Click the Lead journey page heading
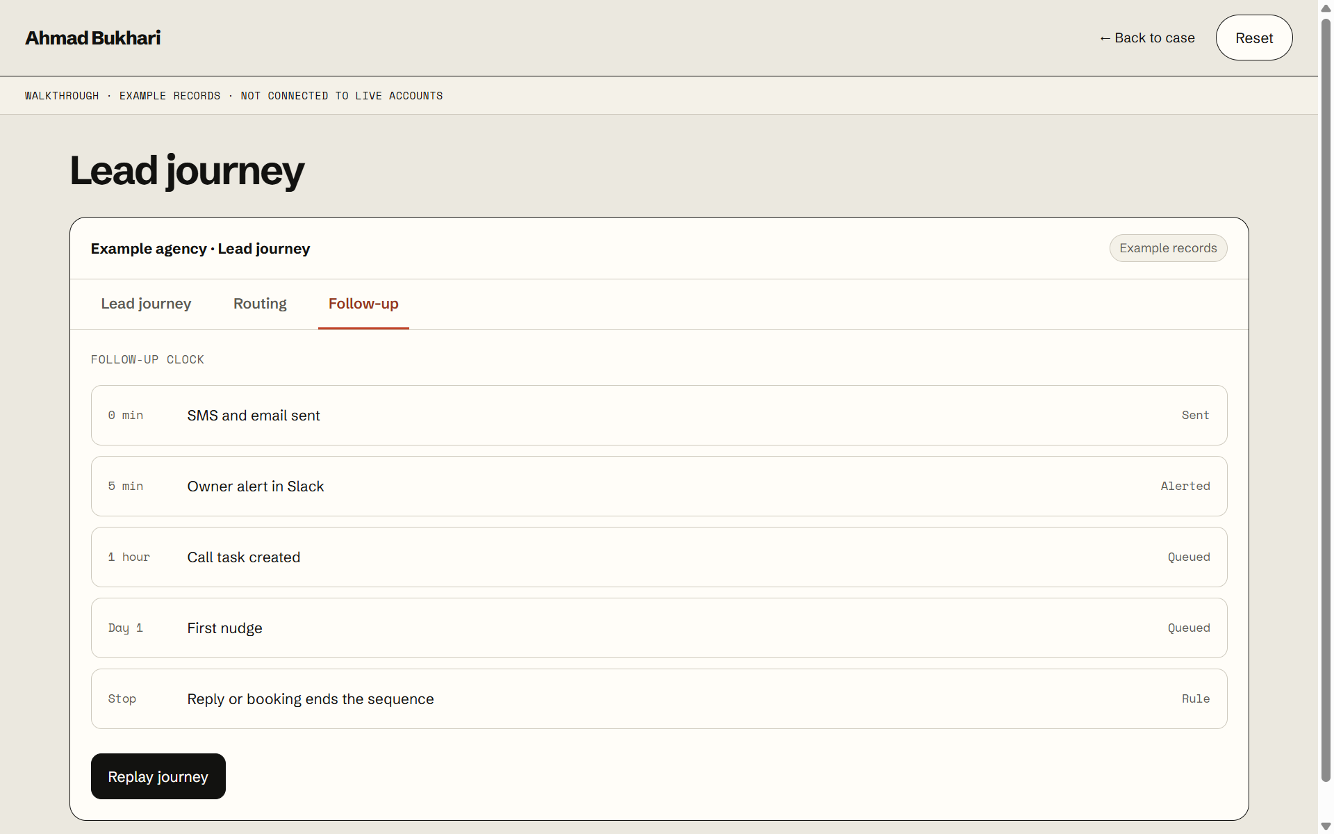 [x=187, y=170]
